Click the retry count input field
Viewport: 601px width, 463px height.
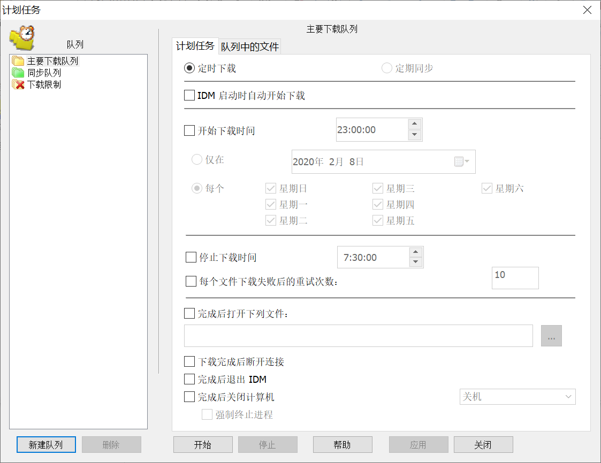[515, 278]
